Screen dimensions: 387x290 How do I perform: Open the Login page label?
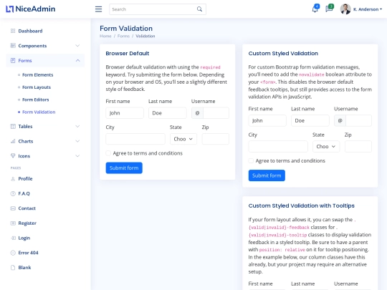point(24,238)
